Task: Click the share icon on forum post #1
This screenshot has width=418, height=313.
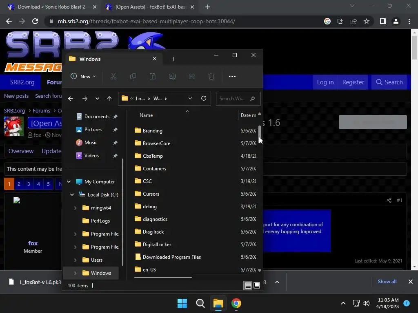Action: pos(389,200)
